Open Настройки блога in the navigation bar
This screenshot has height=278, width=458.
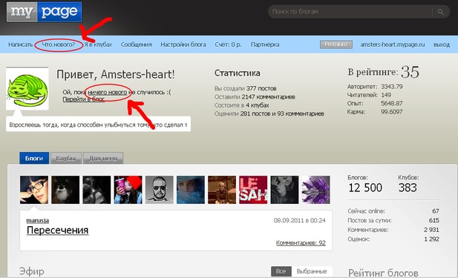tap(183, 44)
